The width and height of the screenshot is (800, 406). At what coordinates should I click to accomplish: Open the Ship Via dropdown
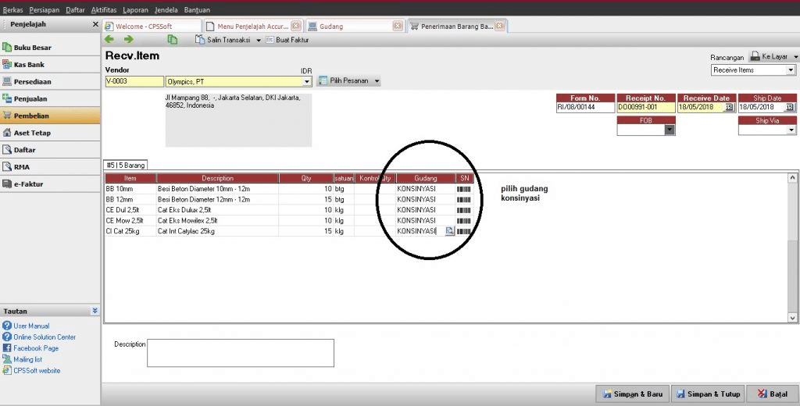[x=791, y=130]
